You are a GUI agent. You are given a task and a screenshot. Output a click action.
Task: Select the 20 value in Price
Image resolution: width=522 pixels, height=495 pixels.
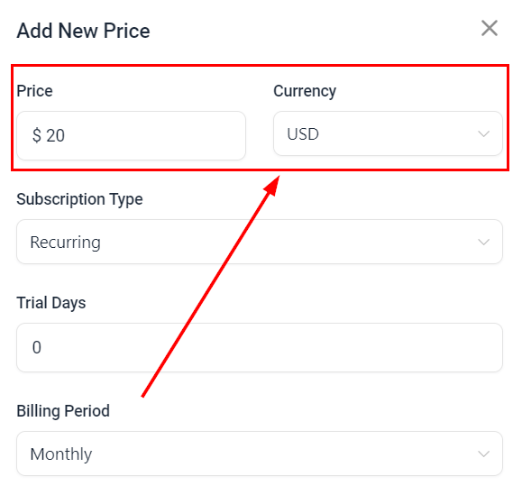coord(55,136)
